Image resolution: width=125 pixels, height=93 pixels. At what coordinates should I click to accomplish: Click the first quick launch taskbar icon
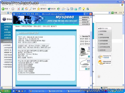pos(13,91)
